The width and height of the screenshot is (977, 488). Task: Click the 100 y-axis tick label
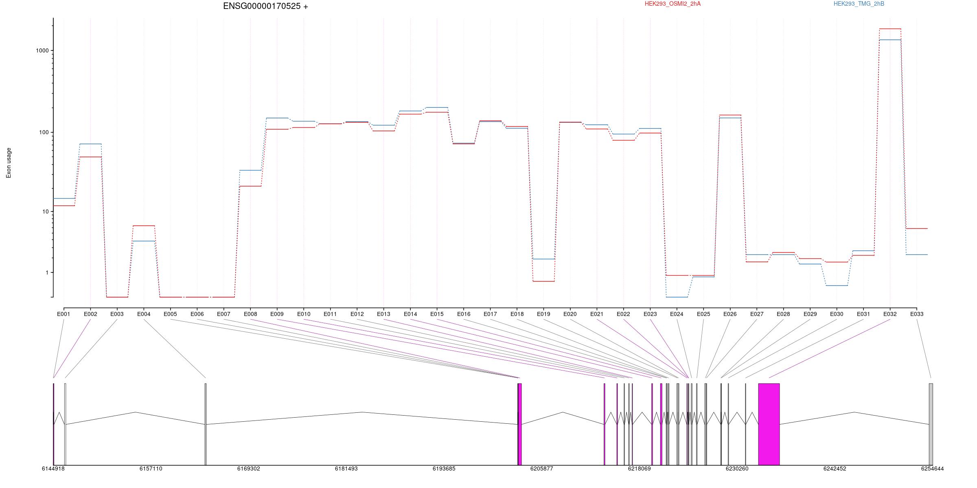[44, 133]
